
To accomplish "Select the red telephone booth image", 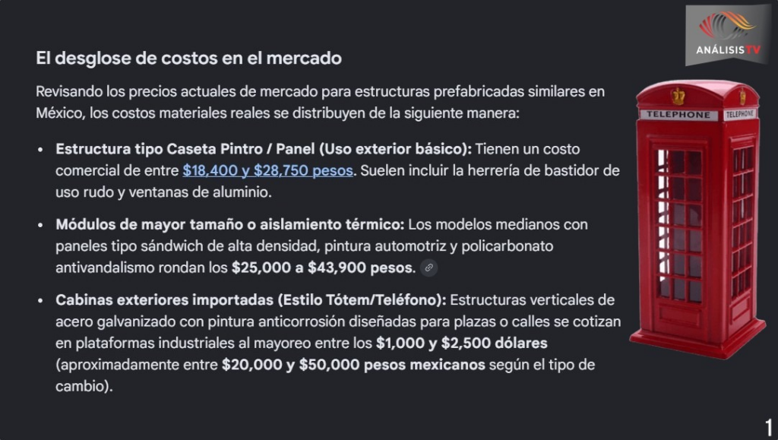I will click(x=698, y=219).
